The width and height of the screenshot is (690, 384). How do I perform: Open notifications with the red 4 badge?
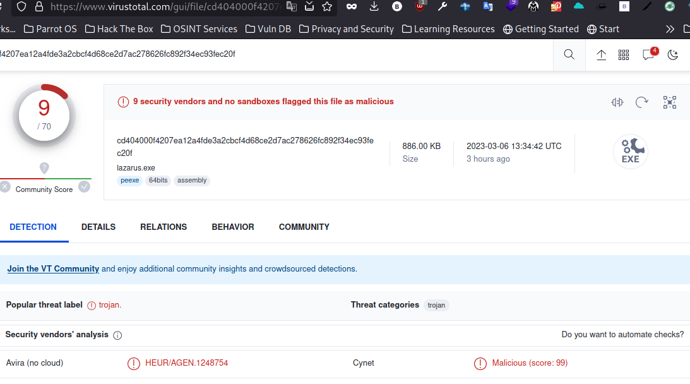click(x=650, y=54)
